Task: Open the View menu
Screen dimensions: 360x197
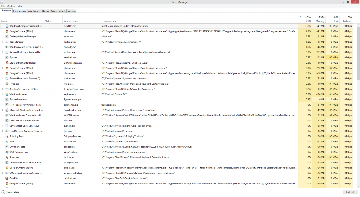Action: (20, 6)
